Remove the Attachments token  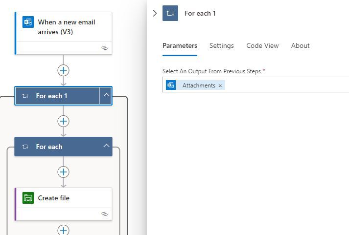pyautogui.click(x=220, y=85)
